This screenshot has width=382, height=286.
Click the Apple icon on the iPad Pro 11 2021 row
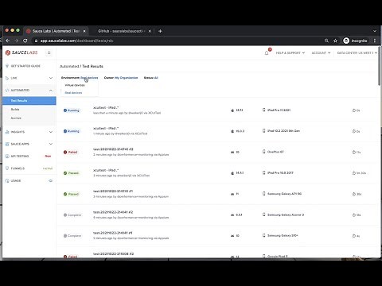pyautogui.click(x=232, y=110)
